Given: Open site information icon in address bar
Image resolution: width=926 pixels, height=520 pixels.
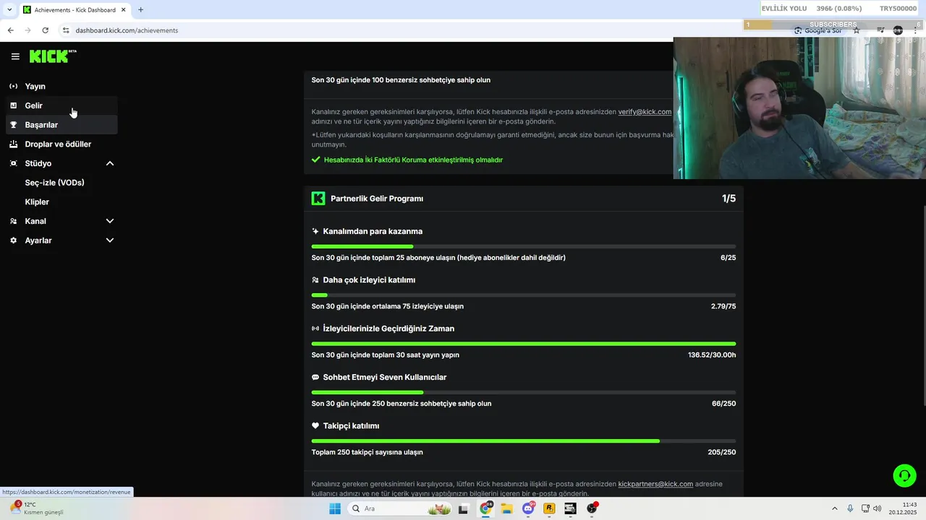Looking at the screenshot, I should [65, 30].
